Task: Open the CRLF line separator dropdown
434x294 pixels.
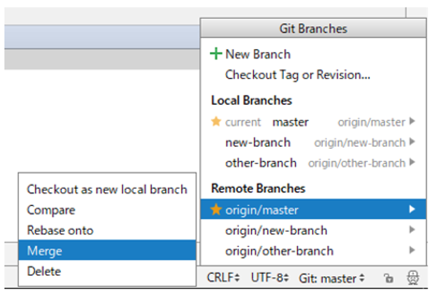Action: 223,278
